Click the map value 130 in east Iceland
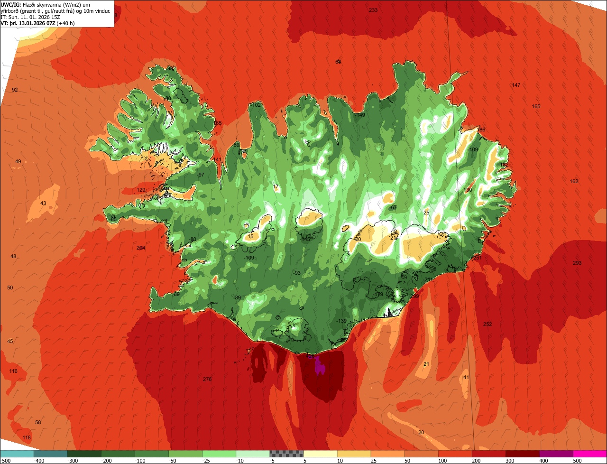Screen dimensions: 607x464 point(468,190)
